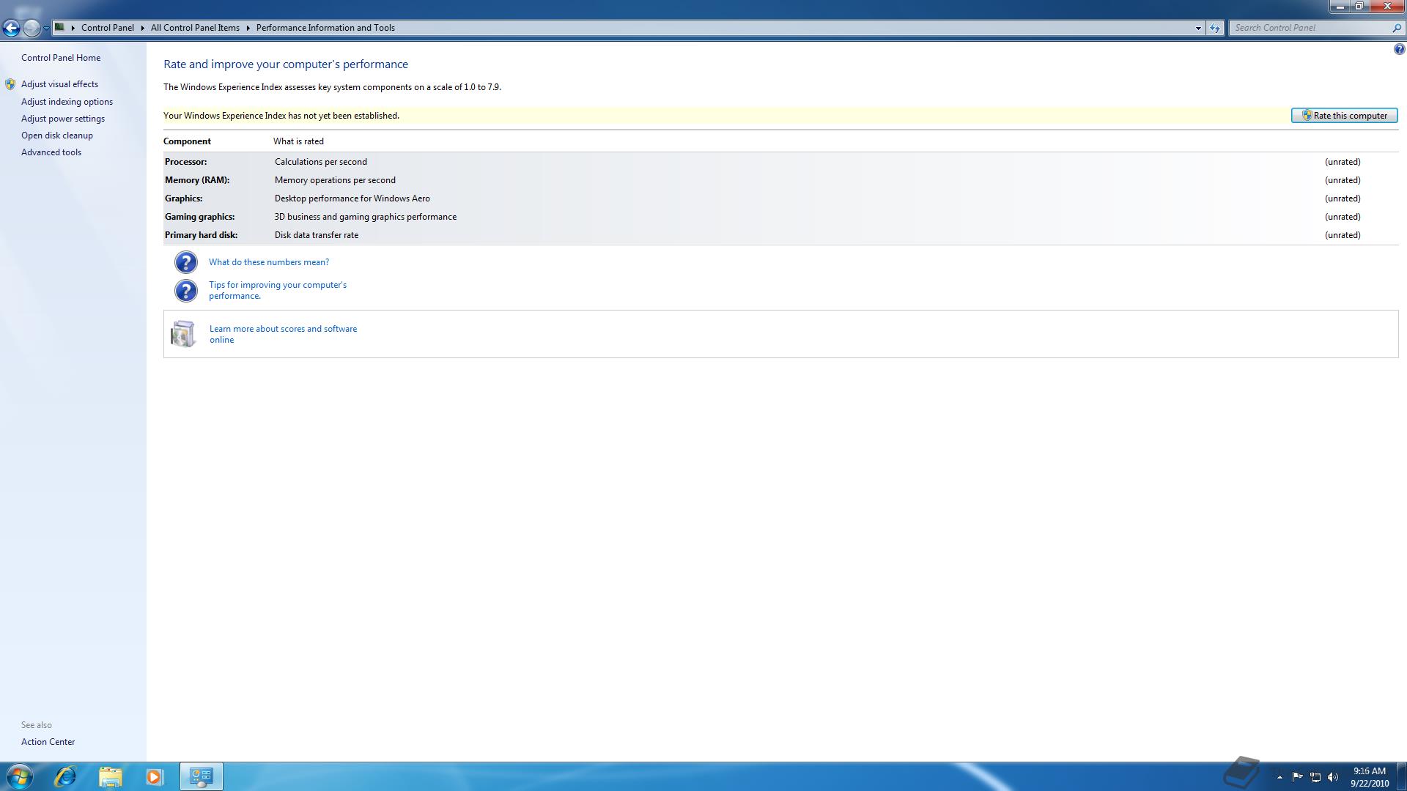Select the Gaming graphics row label
Viewport: 1407px width, 791px height.
pyautogui.click(x=200, y=217)
